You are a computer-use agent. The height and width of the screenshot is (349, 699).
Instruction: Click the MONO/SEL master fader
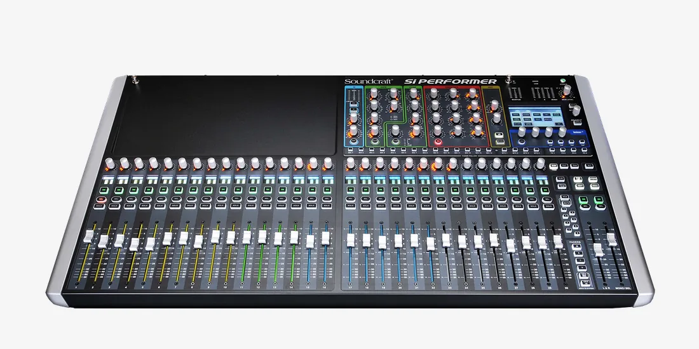pyautogui.click(x=611, y=239)
